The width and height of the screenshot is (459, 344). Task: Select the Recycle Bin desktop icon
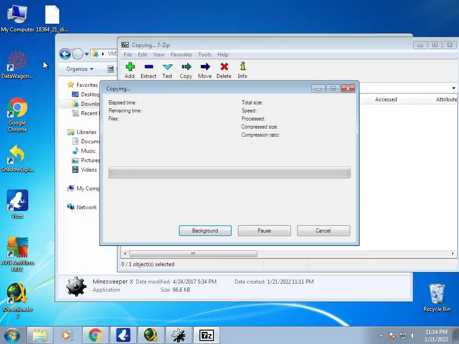pos(437,297)
